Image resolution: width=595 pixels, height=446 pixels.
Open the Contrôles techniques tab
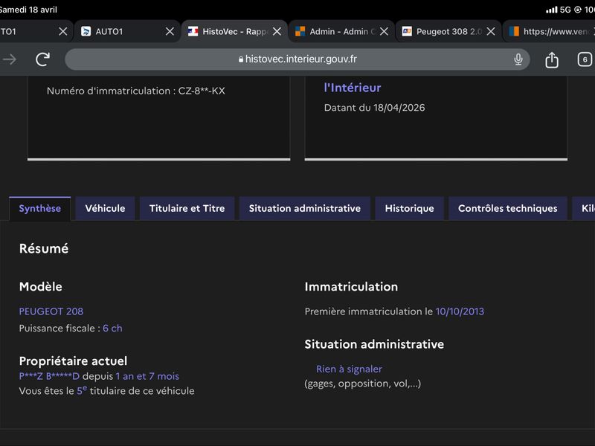tap(508, 208)
